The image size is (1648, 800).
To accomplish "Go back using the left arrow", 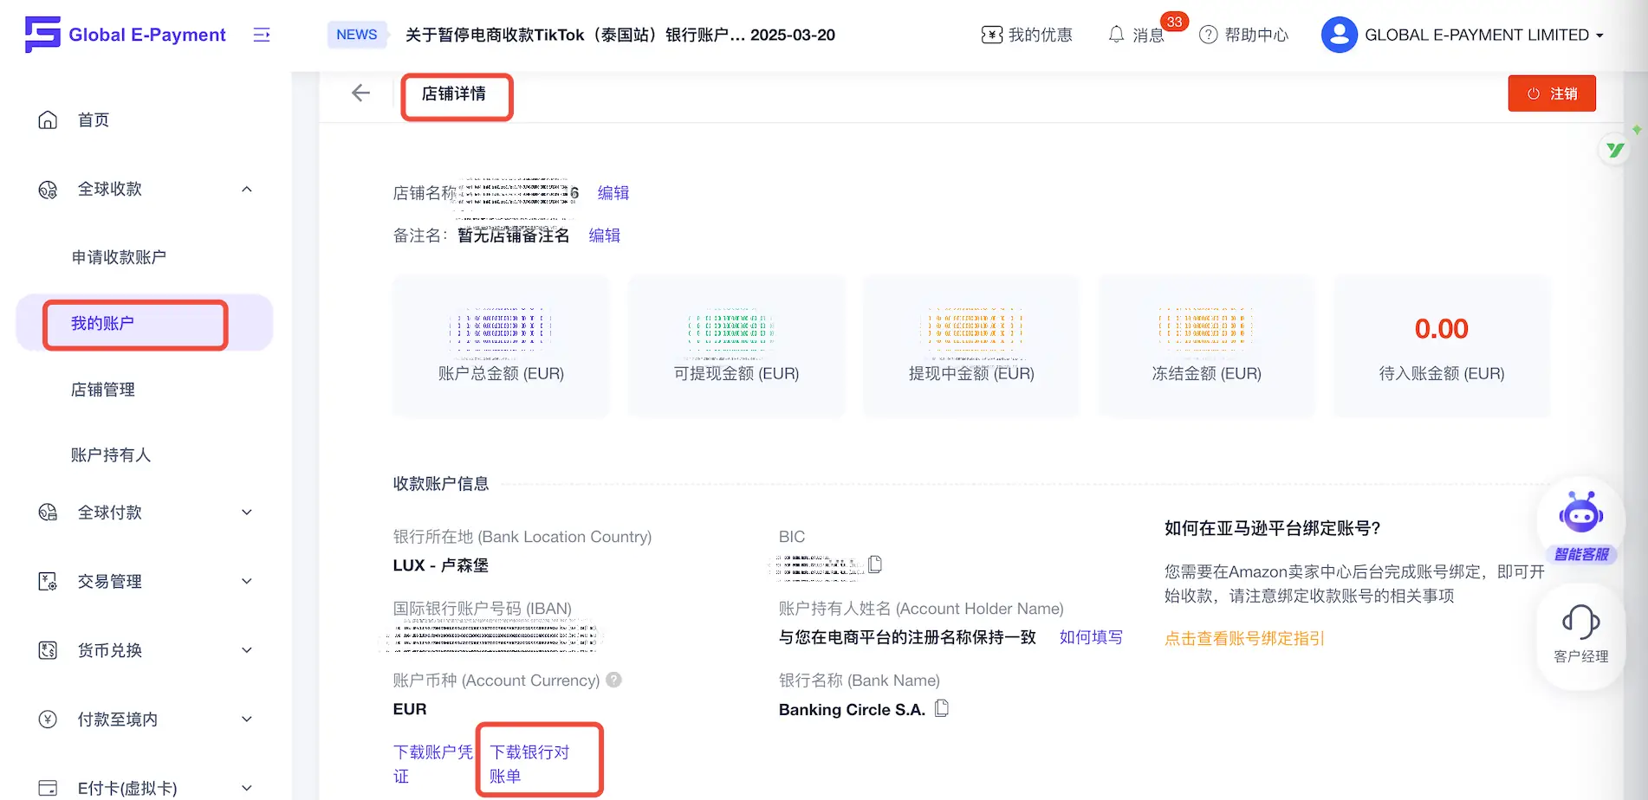I will (361, 94).
